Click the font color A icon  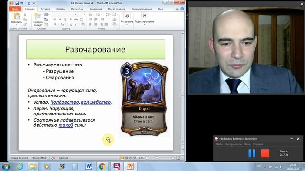(55, 24)
